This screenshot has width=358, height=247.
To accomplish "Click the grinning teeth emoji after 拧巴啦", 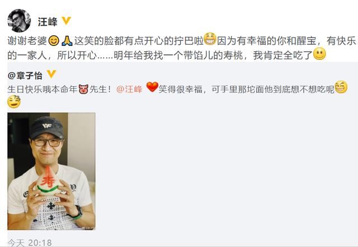I will [x=210, y=39].
